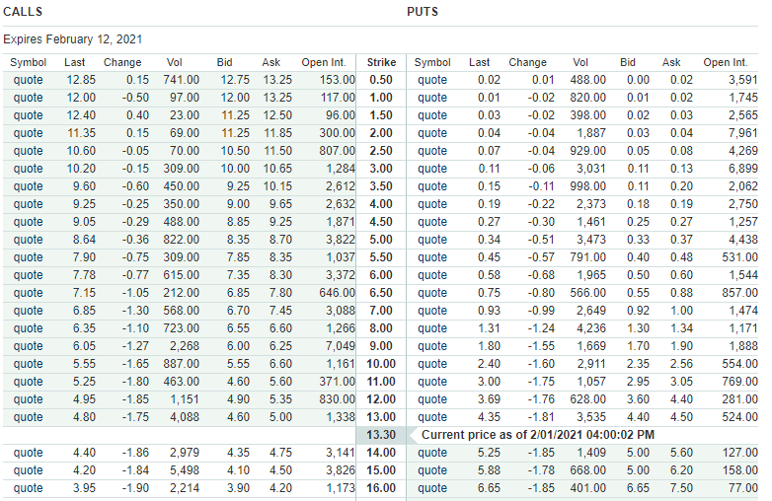Open the call quote link for strike 0.50
The height and width of the screenshot is (501, 772).
[x=28, y=80]
